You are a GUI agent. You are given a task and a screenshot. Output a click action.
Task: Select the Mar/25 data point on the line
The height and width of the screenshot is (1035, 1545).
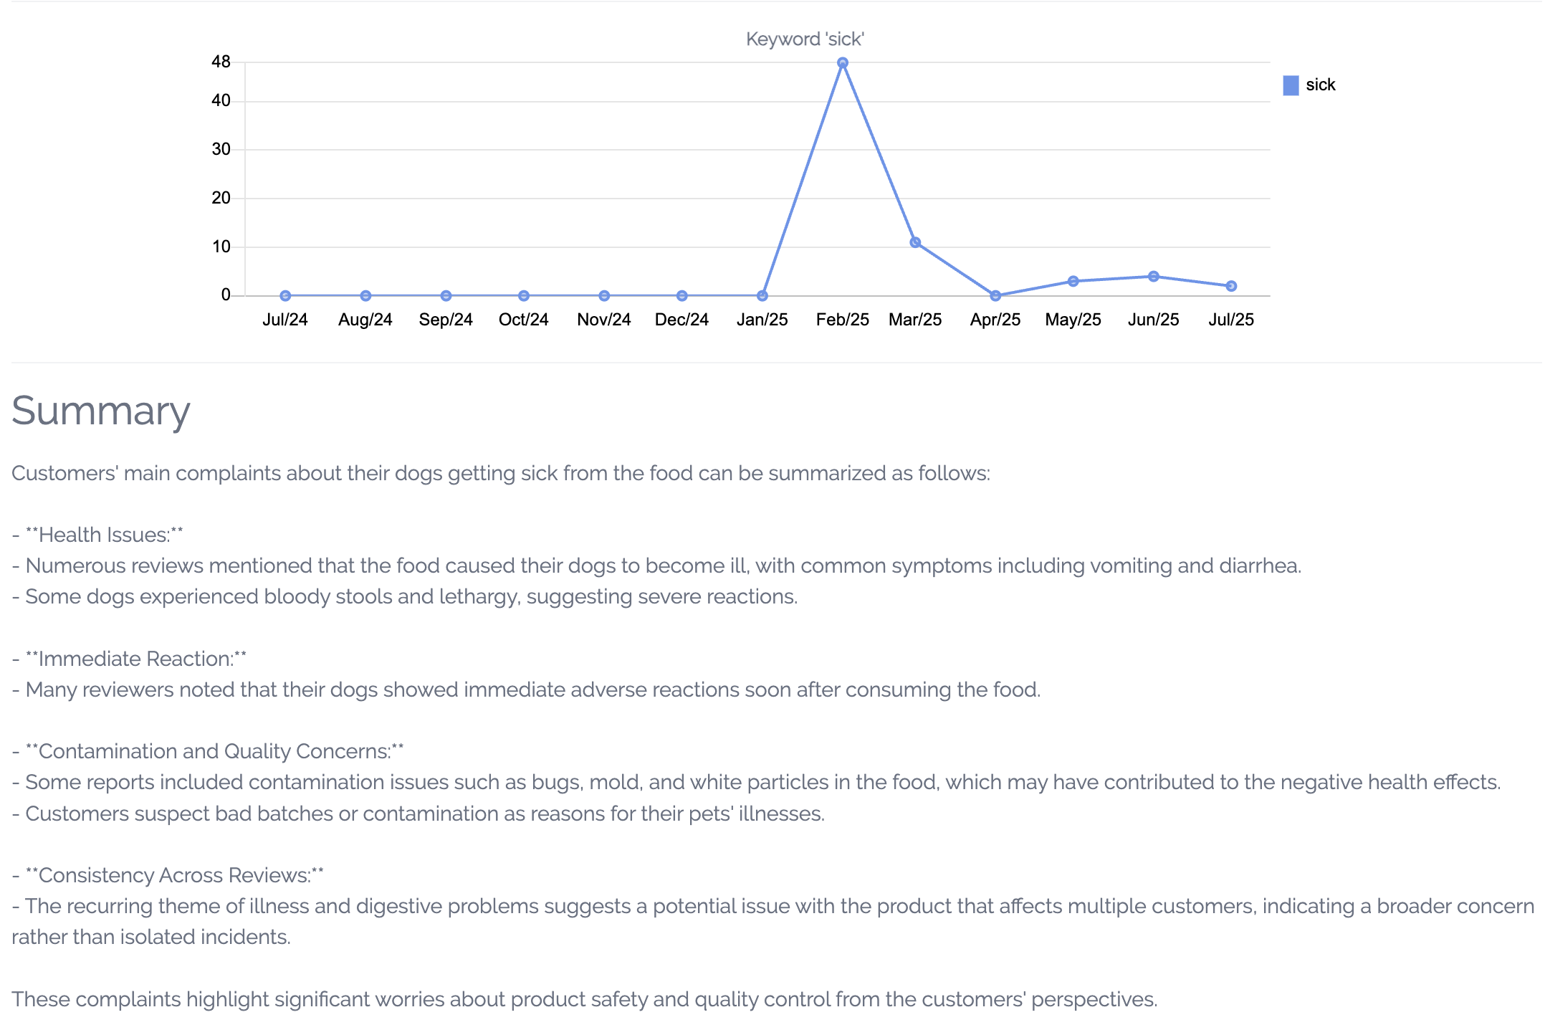pos(915,242)
